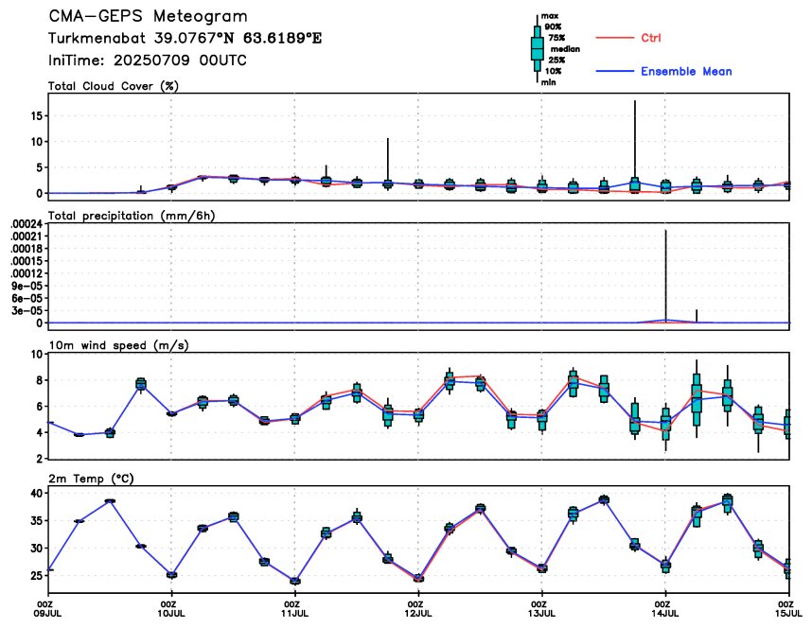Select the 'CMA-GEPS Meteogram' title
Image resolution: width=812 pixels, height=628 pixels.
click(148, 16)
